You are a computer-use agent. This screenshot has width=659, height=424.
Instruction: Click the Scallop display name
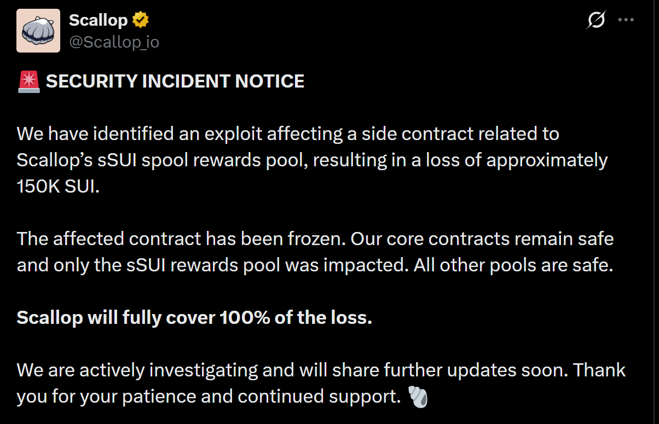(x=99, y=19)
